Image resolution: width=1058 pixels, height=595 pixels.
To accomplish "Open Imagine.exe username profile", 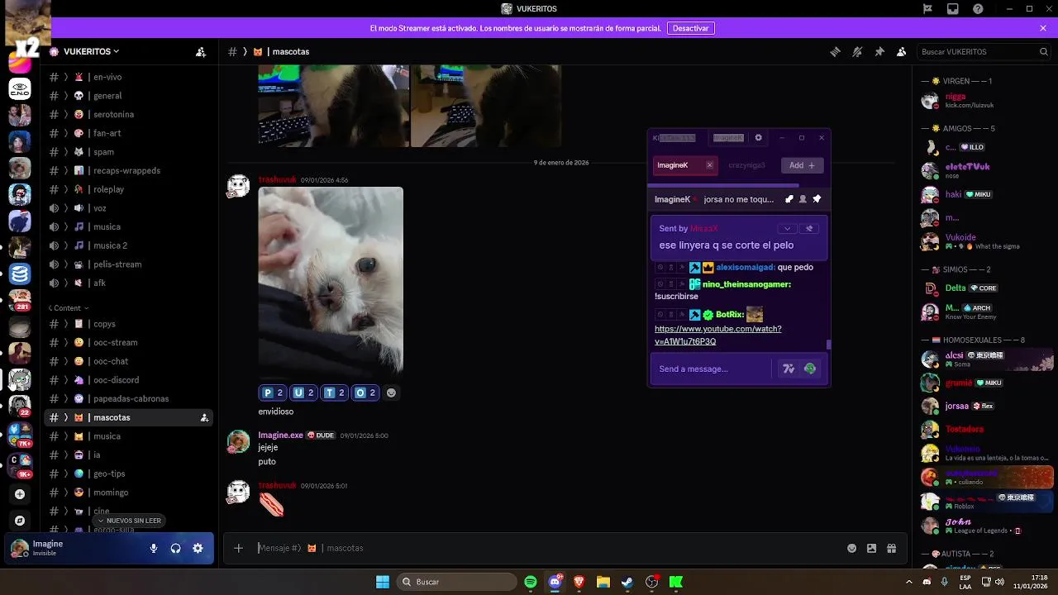I will pyautogui.click(x=281, y=435).
